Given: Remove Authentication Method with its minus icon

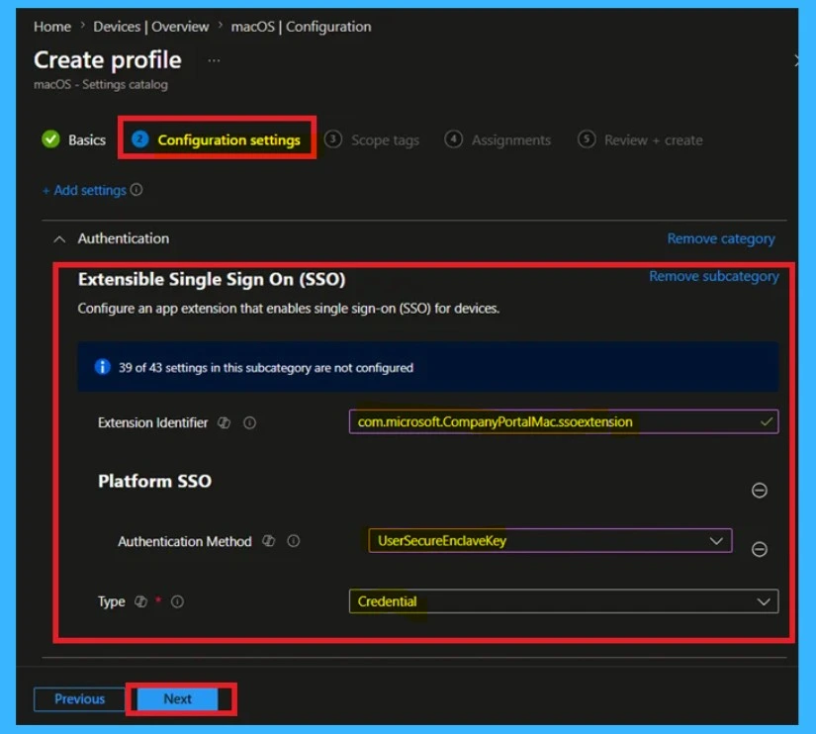Looking at the screenshot, I should pos(760,549).
